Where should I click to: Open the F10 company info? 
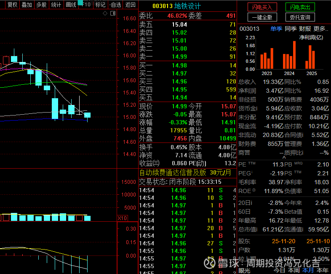tap(86, 5)
